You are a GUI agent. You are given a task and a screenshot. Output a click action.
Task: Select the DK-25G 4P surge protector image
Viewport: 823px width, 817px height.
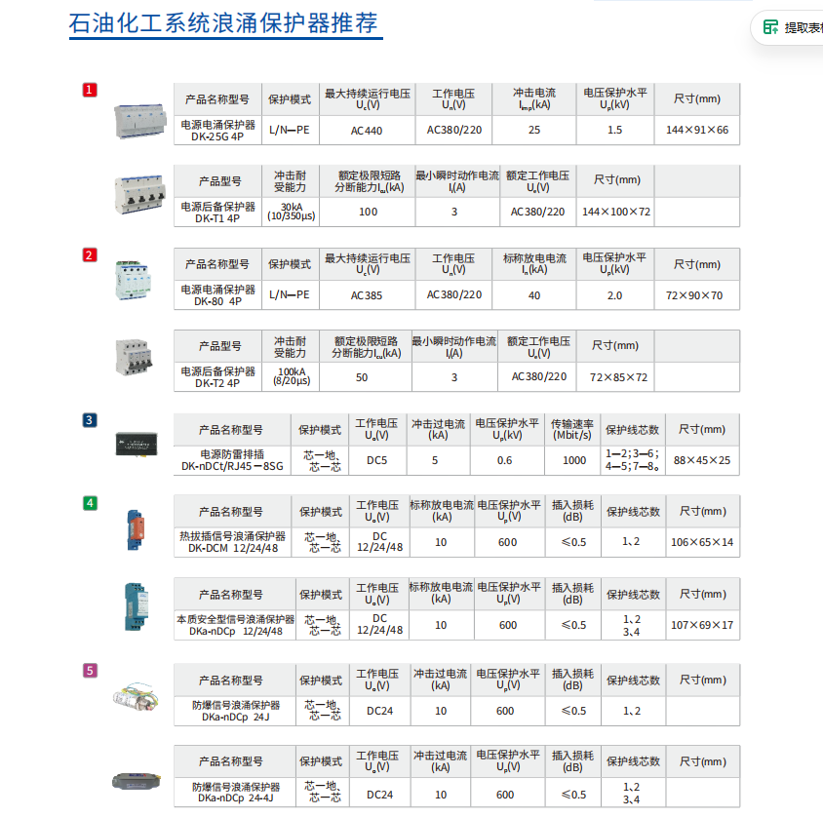140,121
